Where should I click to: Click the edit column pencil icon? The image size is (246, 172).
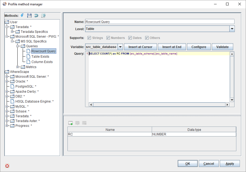(77, 123)
